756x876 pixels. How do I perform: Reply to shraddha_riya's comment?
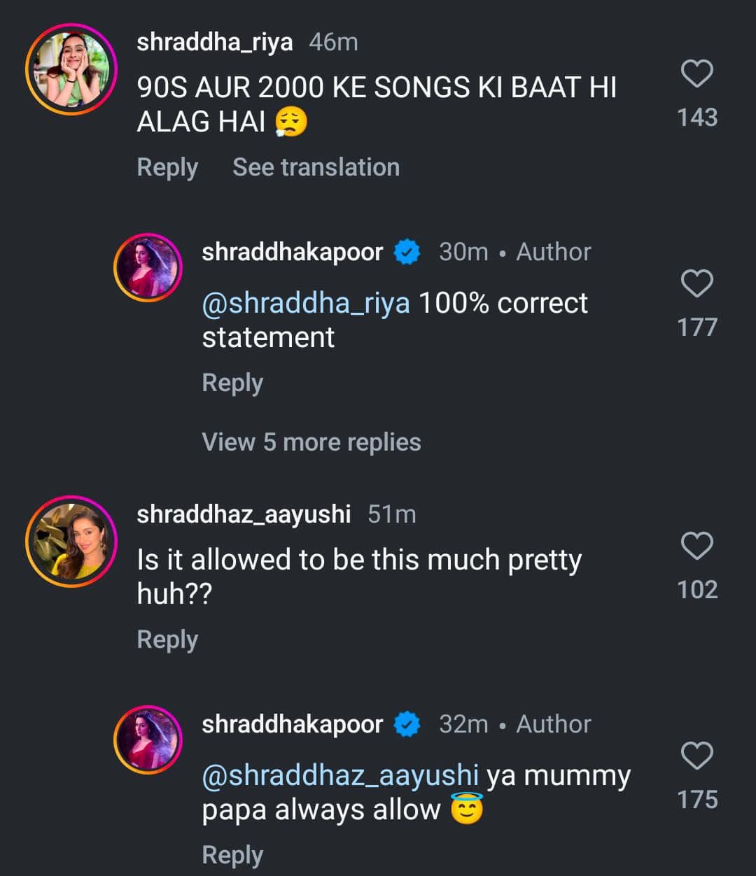(x=167, y=168)
